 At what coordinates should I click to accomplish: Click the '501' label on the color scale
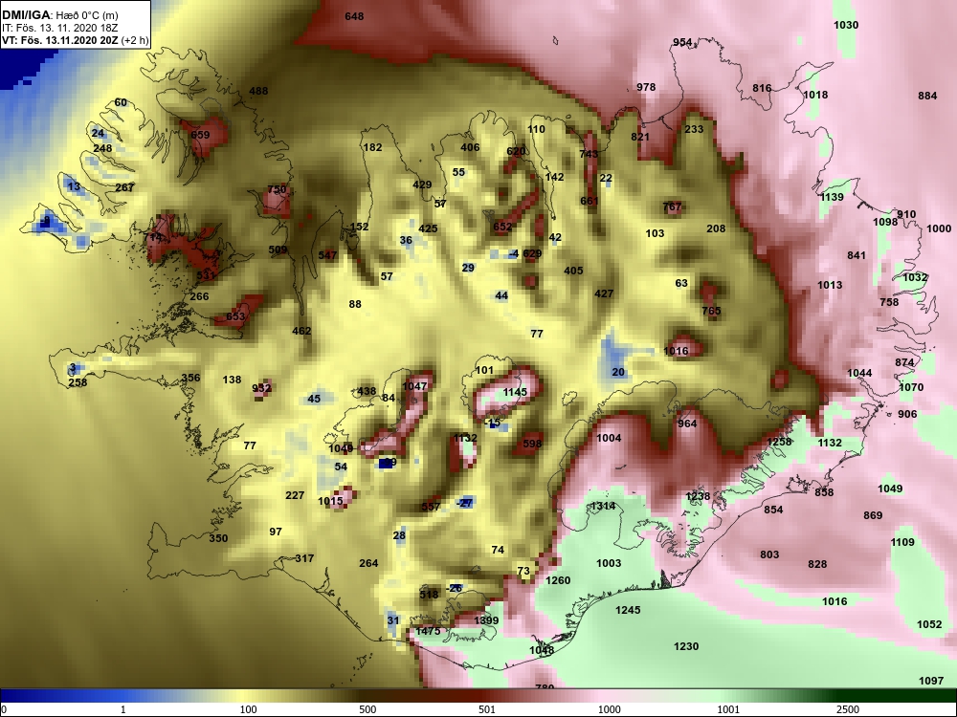coord(487,709)
